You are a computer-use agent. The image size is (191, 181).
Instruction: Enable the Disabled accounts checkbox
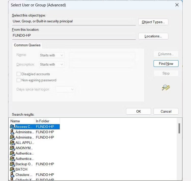(x=19, y=74)
